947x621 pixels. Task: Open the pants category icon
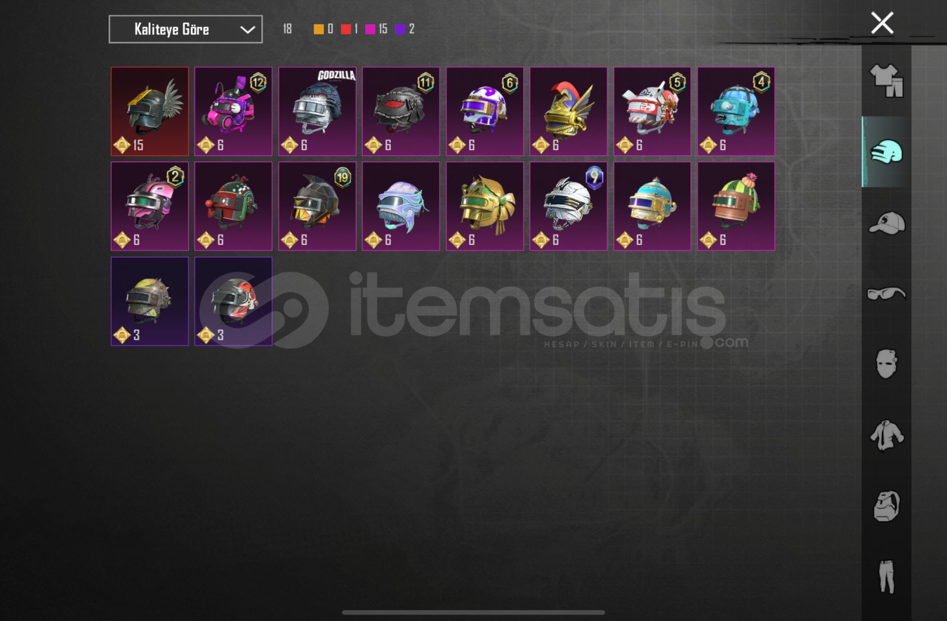[x=887, y=577]
